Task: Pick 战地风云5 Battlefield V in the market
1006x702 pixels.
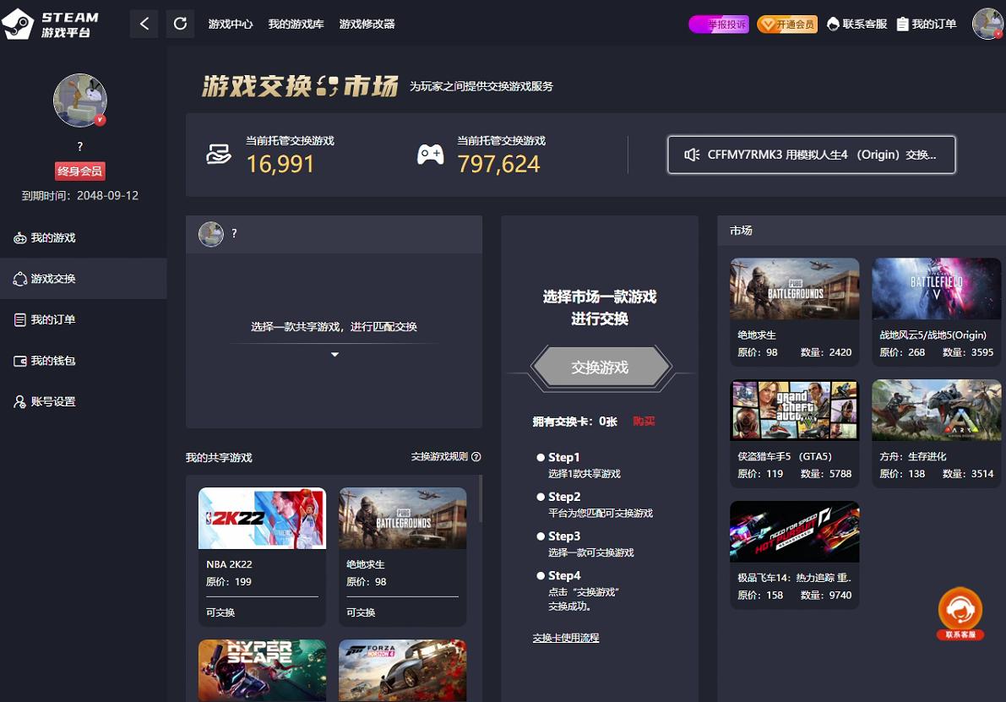Action: pos(936,311)
